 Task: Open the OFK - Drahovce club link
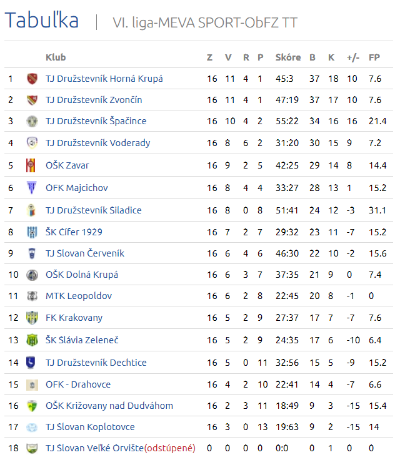[78, 384]
